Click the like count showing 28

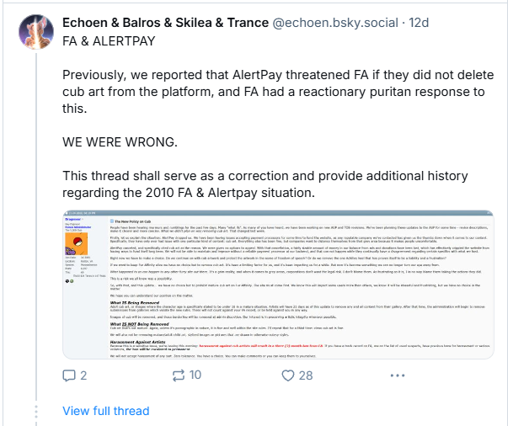[x=305, y=375]
